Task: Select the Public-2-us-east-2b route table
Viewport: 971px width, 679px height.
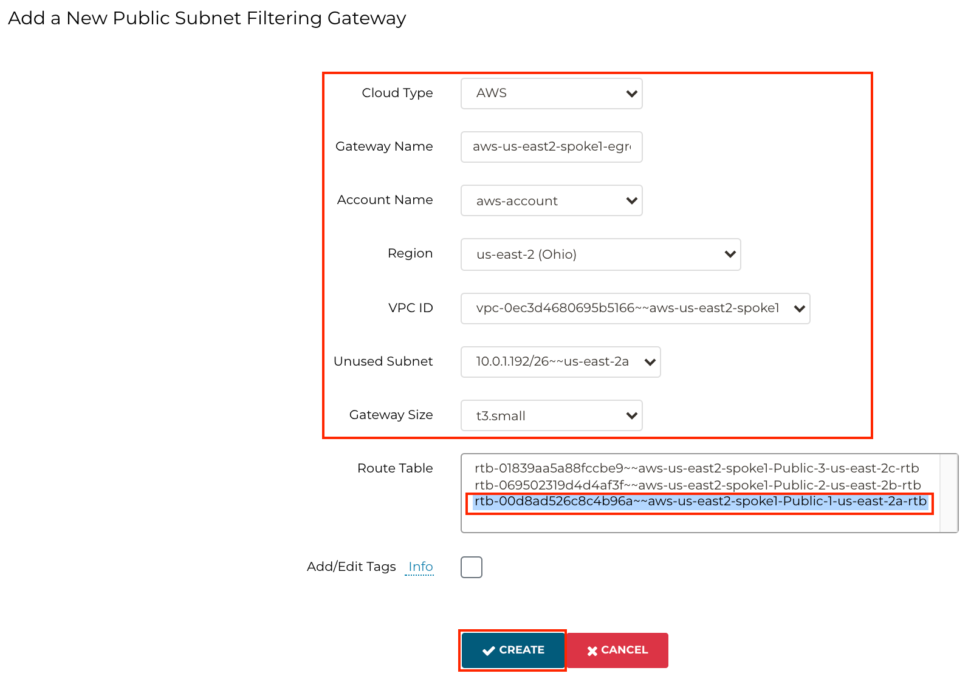Action: (x=698, y=485)
